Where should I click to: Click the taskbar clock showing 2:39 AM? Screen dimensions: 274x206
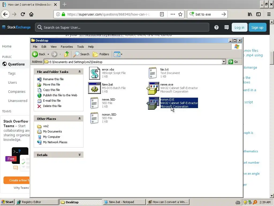(265, 202)
